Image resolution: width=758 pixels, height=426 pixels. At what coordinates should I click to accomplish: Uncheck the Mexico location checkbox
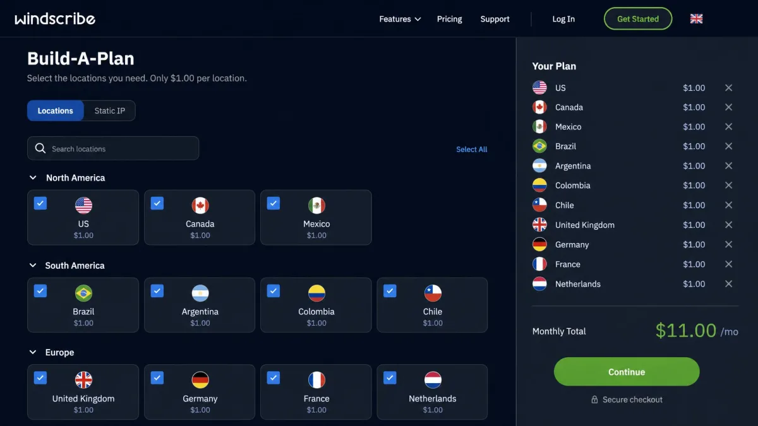coord(274,203)
